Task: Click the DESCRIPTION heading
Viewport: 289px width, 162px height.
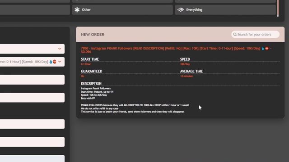Action: (x=91, y=84)
